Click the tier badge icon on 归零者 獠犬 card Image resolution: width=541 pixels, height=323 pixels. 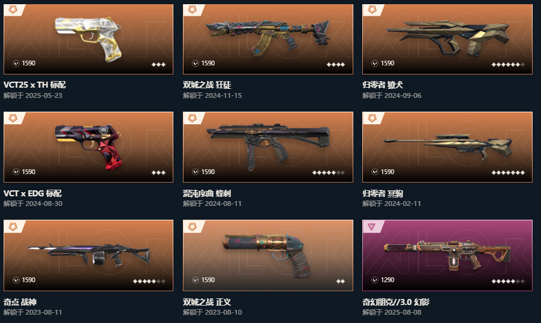tap(372, 10)
